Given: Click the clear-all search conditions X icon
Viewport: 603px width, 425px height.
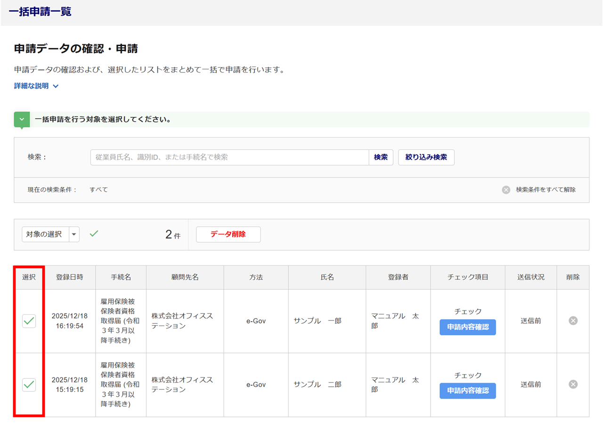Looking at the screenshot, I should tap(506, 190).
